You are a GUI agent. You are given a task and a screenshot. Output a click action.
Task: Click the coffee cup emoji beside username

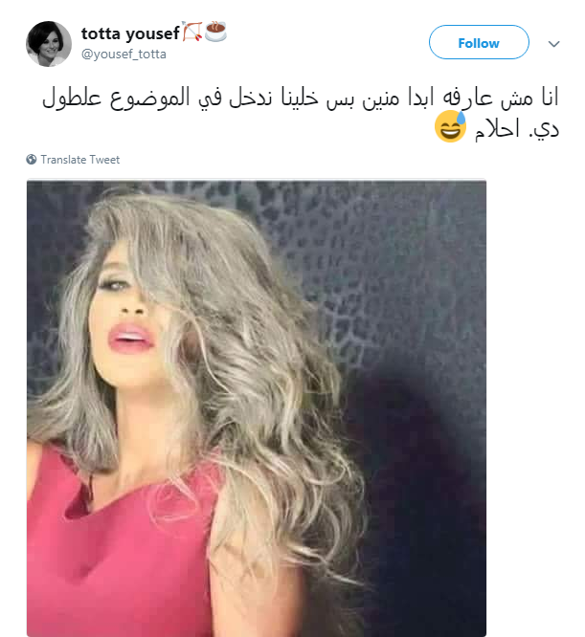coord(215,32)
